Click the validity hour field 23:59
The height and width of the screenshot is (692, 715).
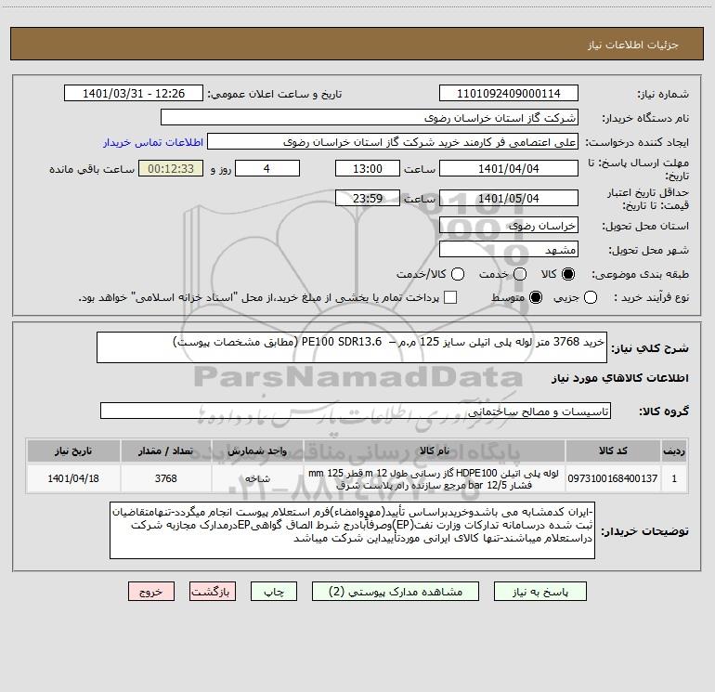click(x=368, y=198)
